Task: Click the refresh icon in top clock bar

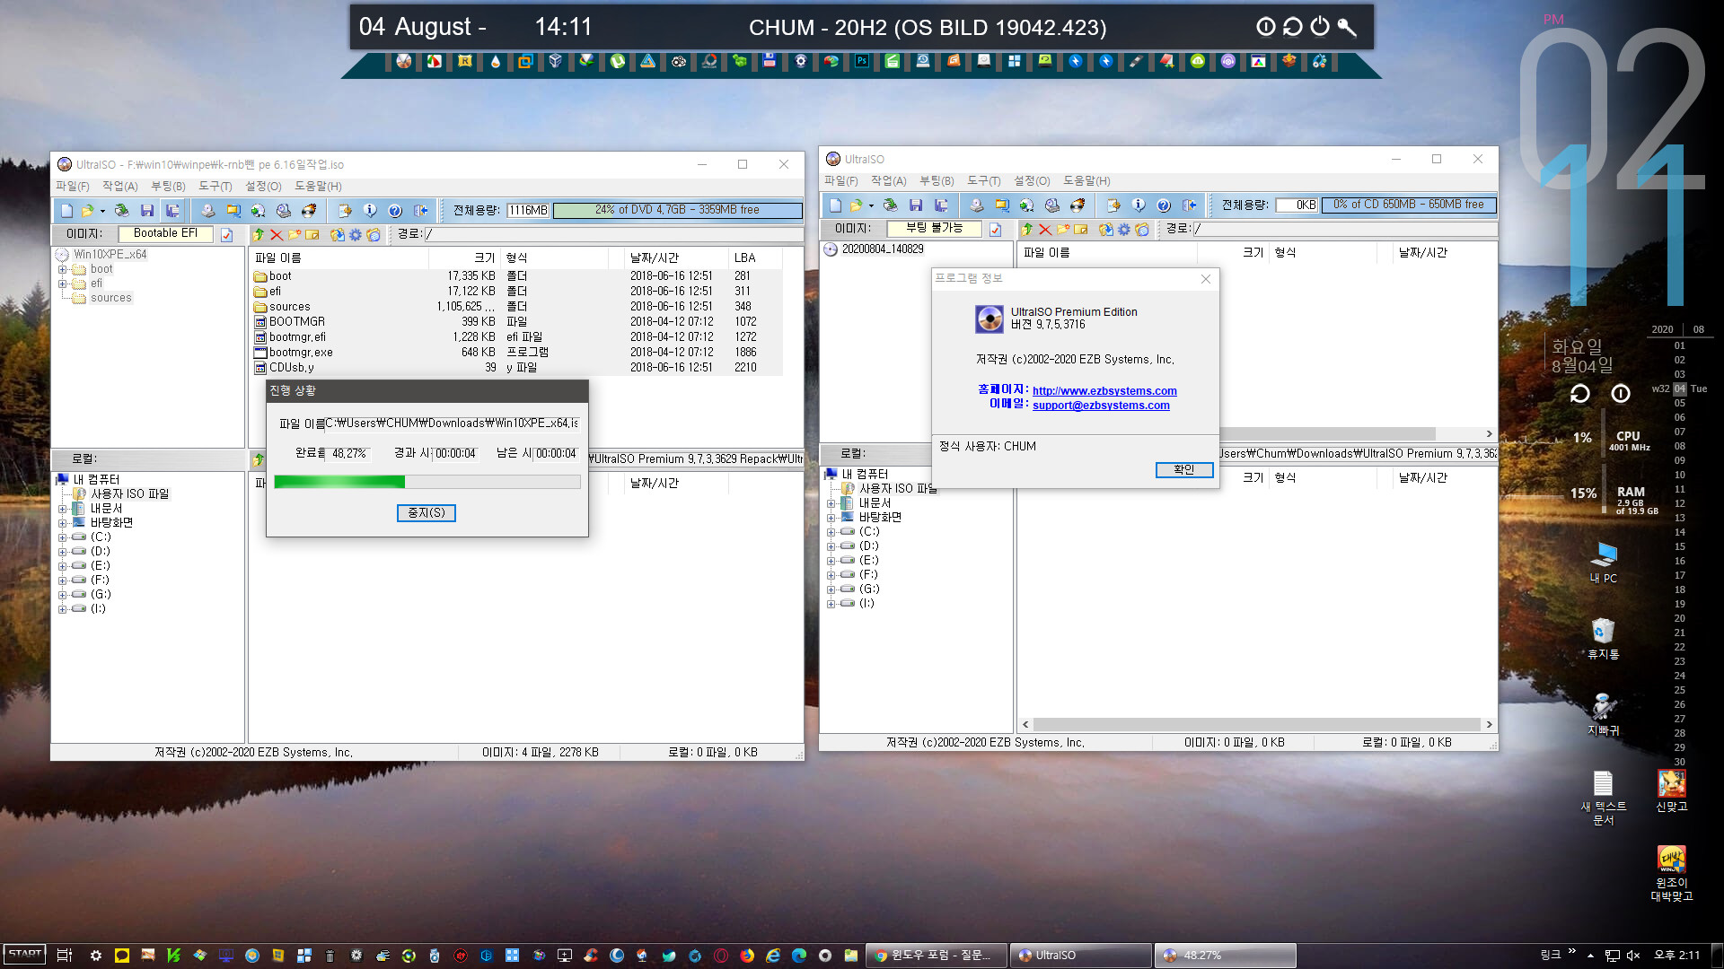Action: click(x=1292, y=27)
